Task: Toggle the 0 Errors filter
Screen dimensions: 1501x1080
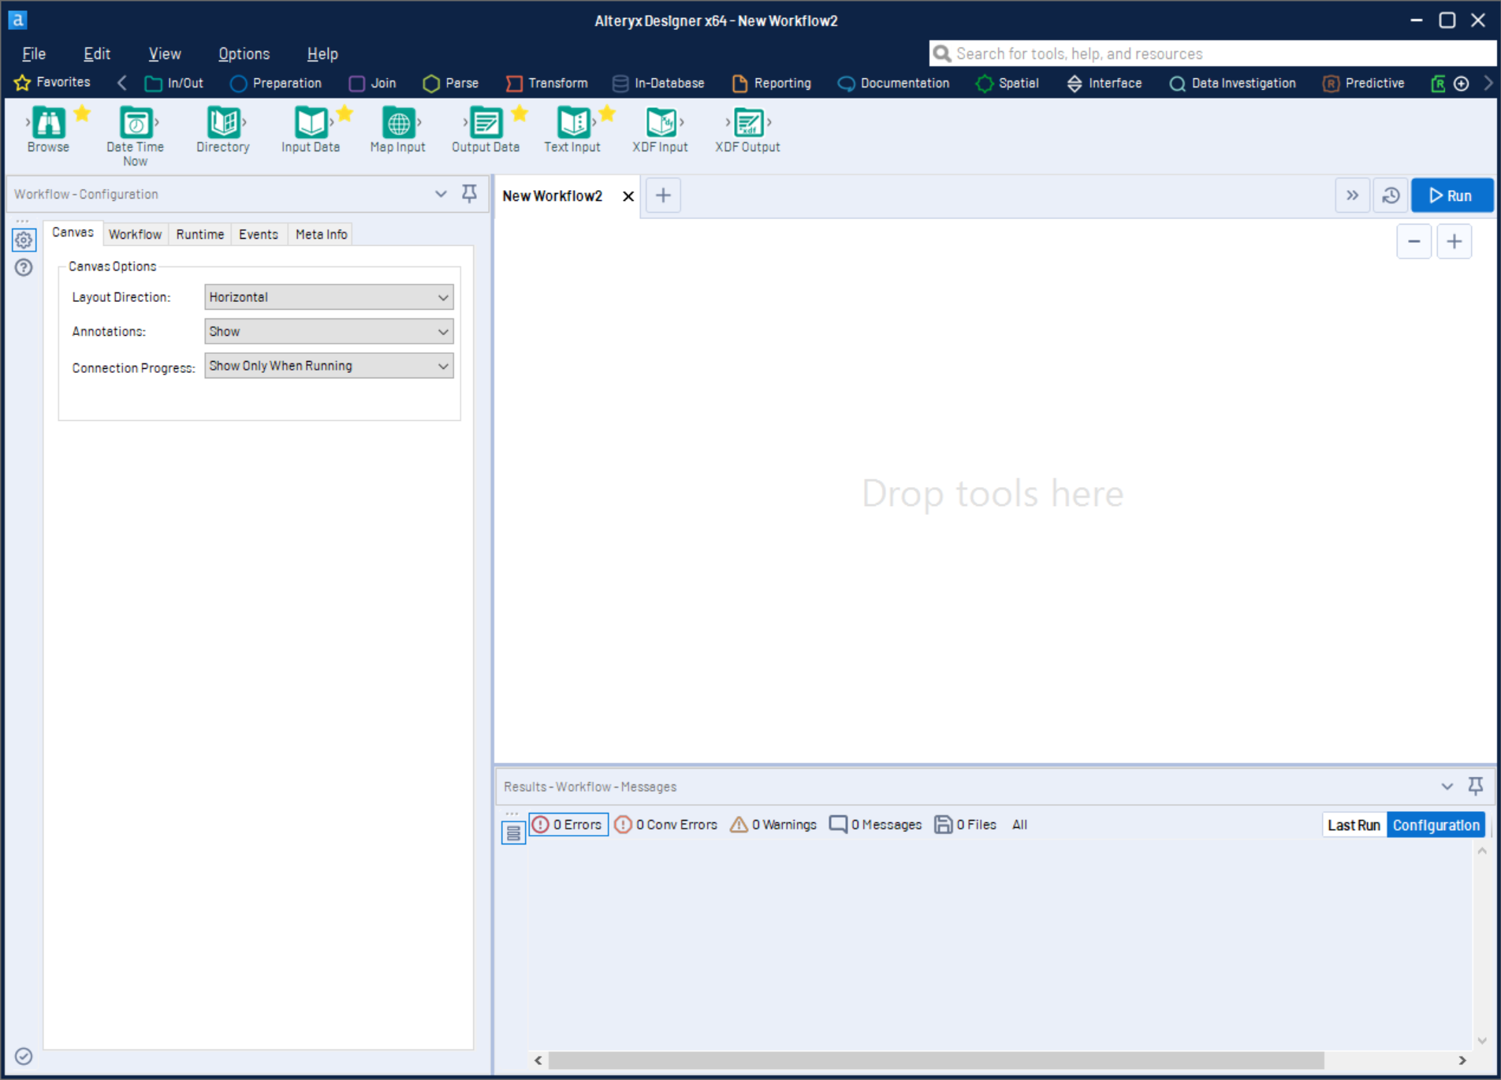Action: click(x=568, y=825)
